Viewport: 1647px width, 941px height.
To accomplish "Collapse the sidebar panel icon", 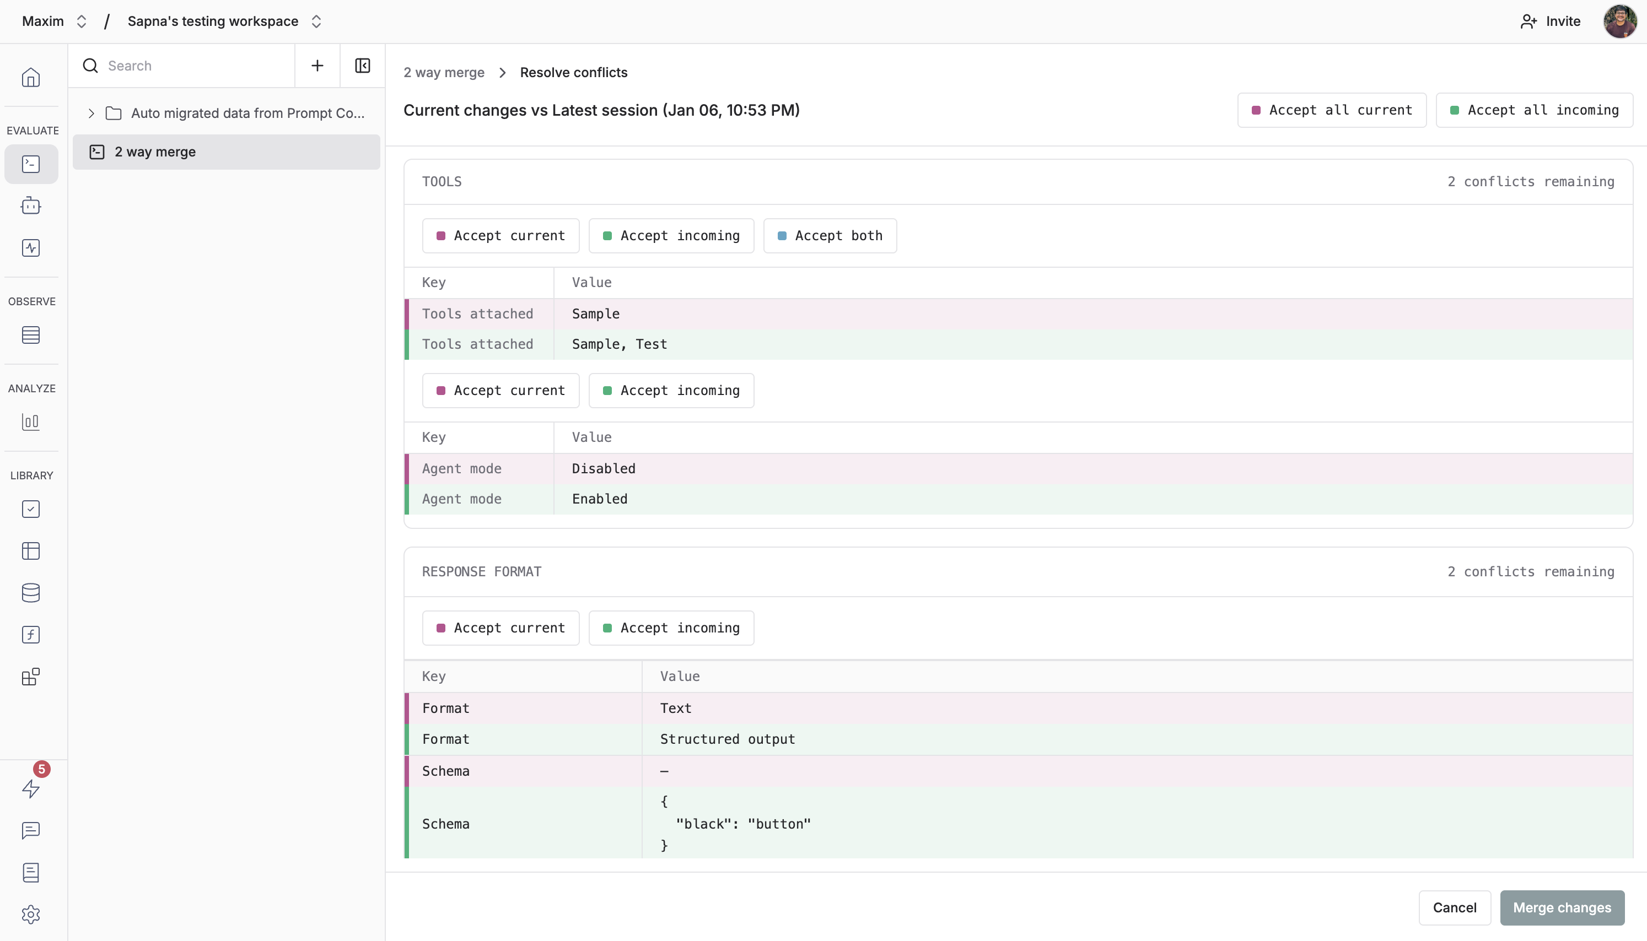I will 362,65.
